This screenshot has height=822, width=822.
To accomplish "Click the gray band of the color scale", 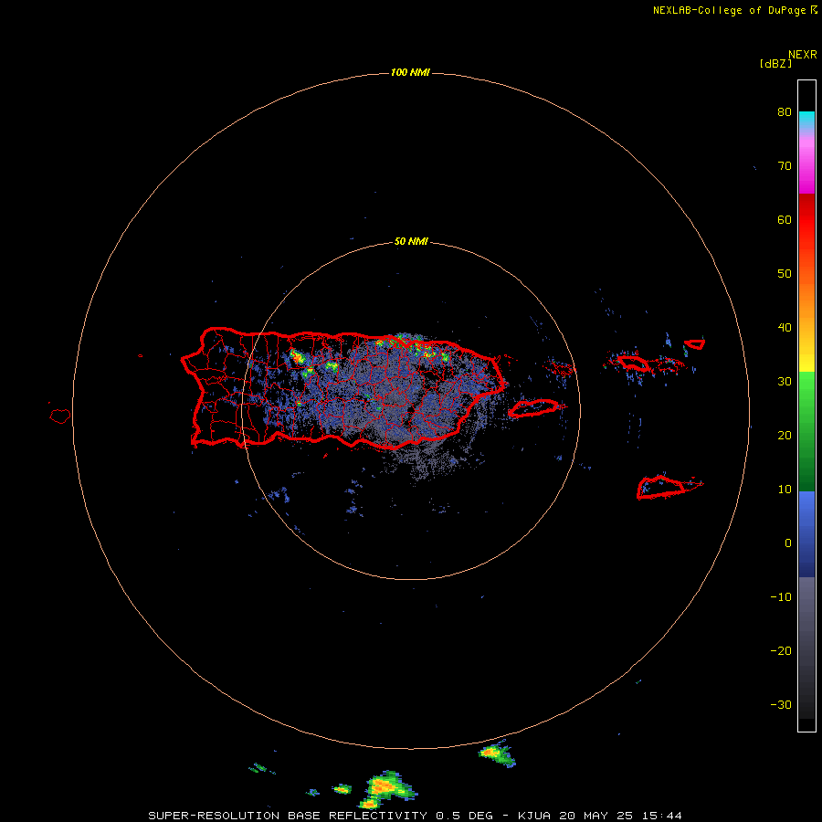I will tap(806, 648).
